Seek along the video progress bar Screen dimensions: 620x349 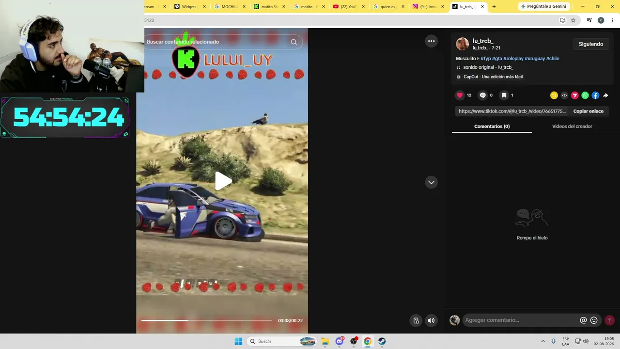207,320
